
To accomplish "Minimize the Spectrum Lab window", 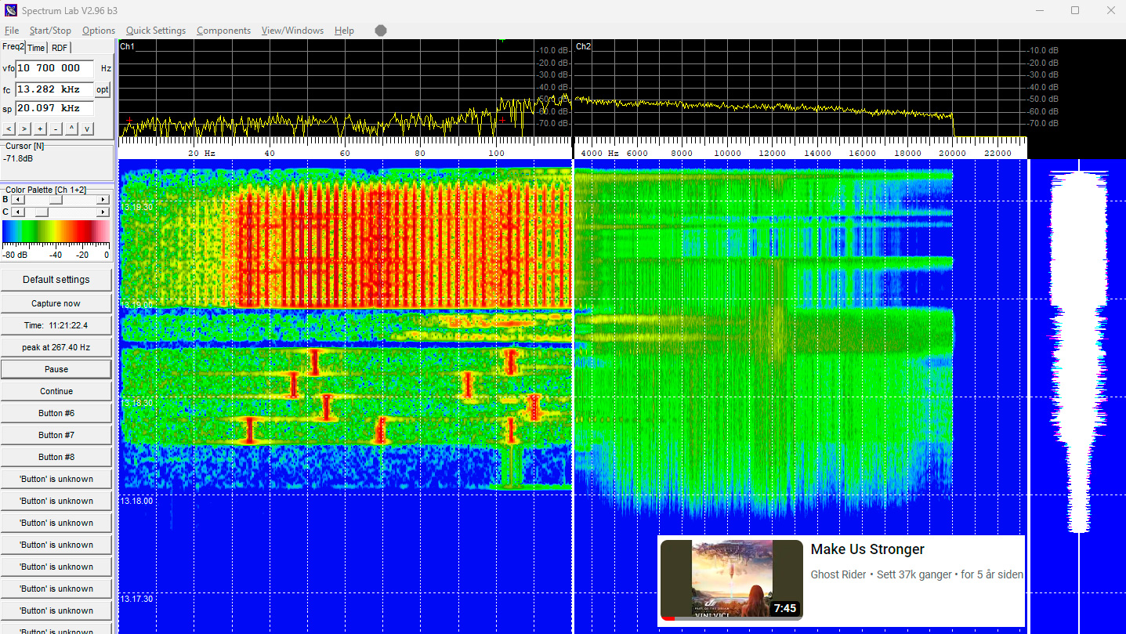I will 1040,10.
